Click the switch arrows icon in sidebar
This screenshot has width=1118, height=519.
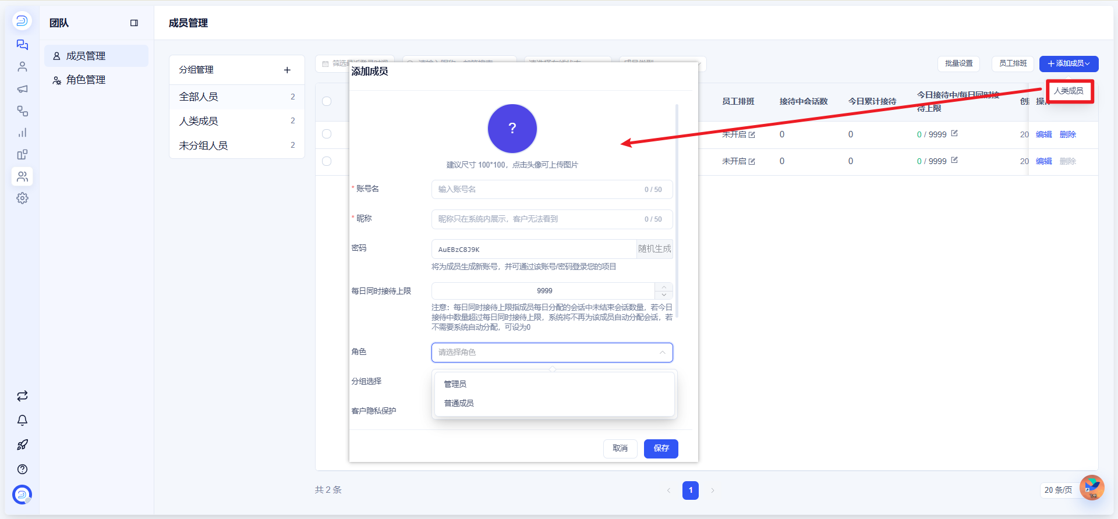click(22, 396)
